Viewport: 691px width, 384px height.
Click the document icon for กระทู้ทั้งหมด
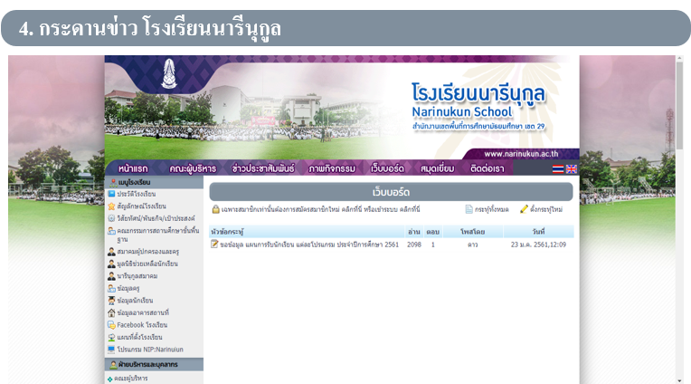pos(469,209)
